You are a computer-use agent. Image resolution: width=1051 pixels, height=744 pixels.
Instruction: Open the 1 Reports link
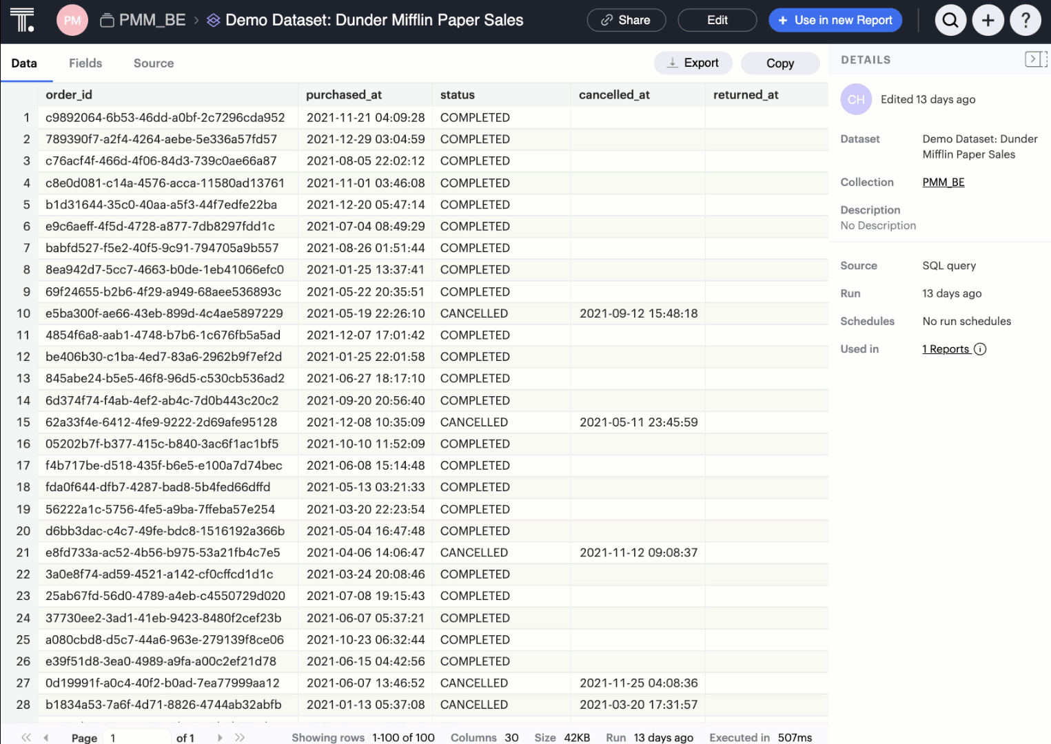point(946,349)
